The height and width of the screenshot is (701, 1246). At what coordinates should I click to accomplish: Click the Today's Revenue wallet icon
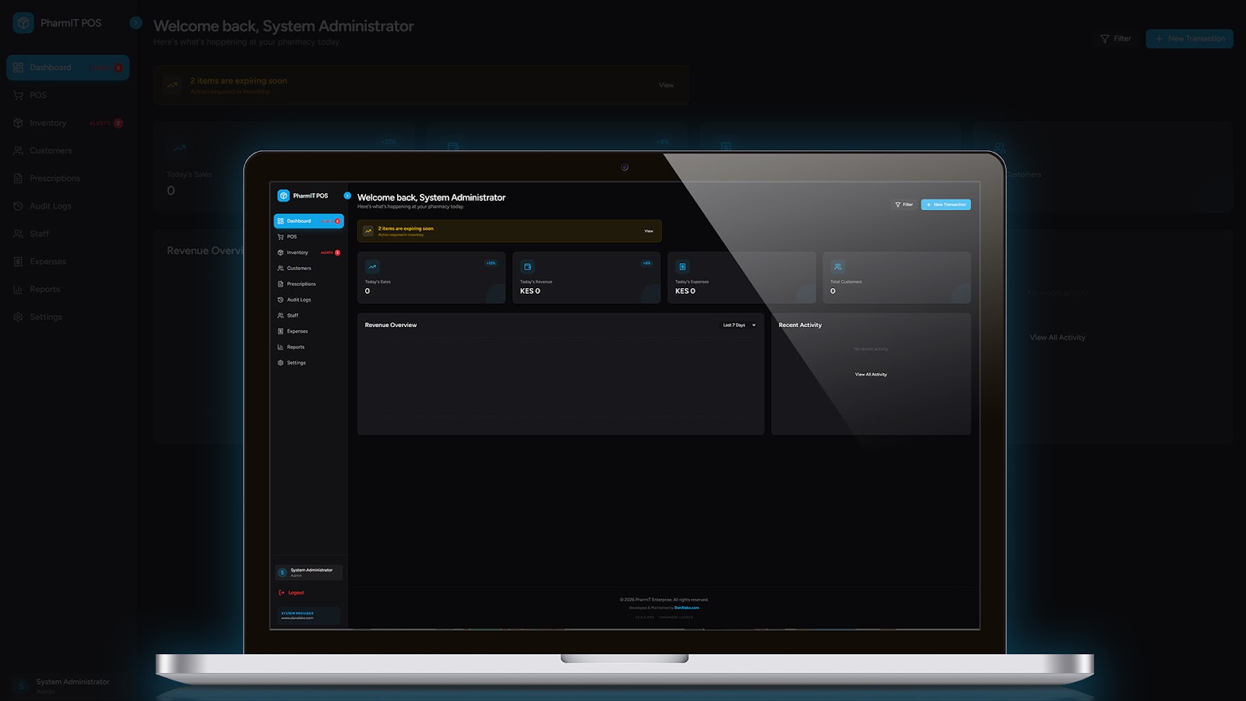[x=527, y=266]
